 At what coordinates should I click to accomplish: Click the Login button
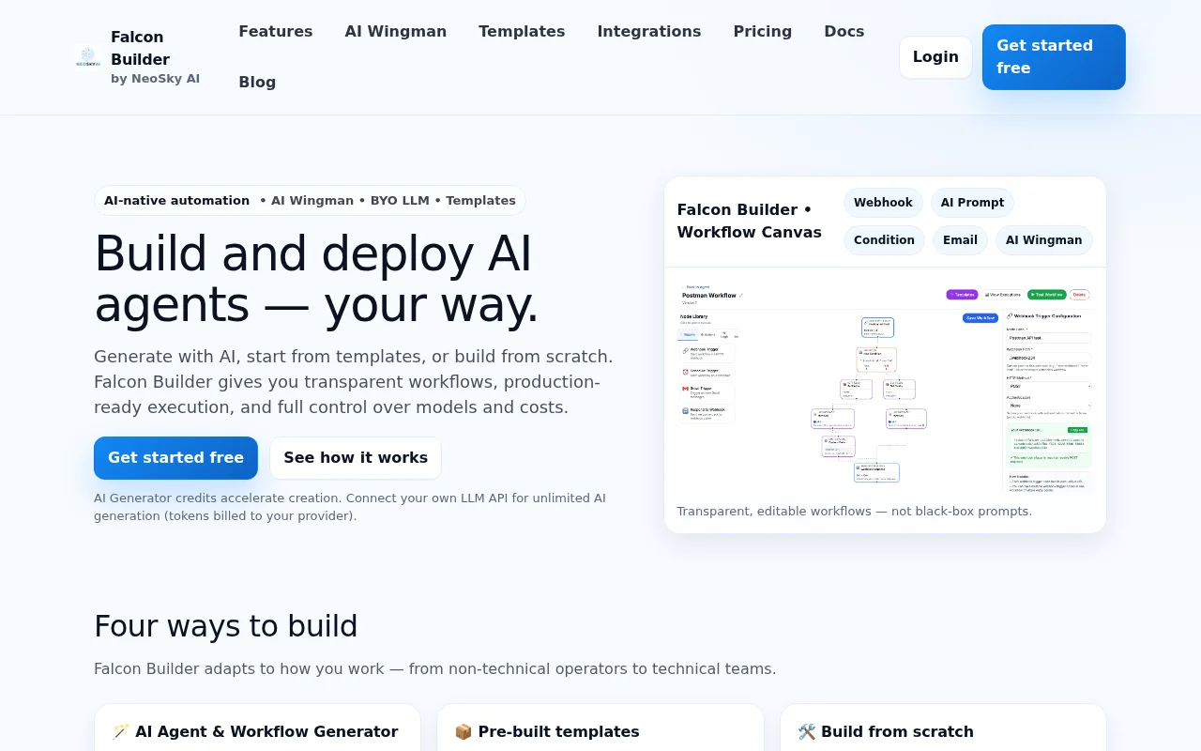(x=935, y=57)
